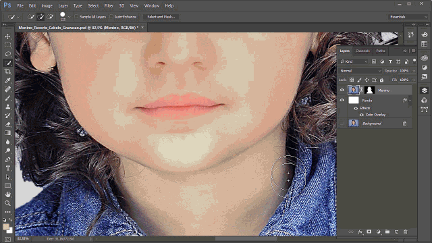Viewport: 432px width, 243px height.
Task: Select the Spot Healing Brush tool
Action: (7, 89)
